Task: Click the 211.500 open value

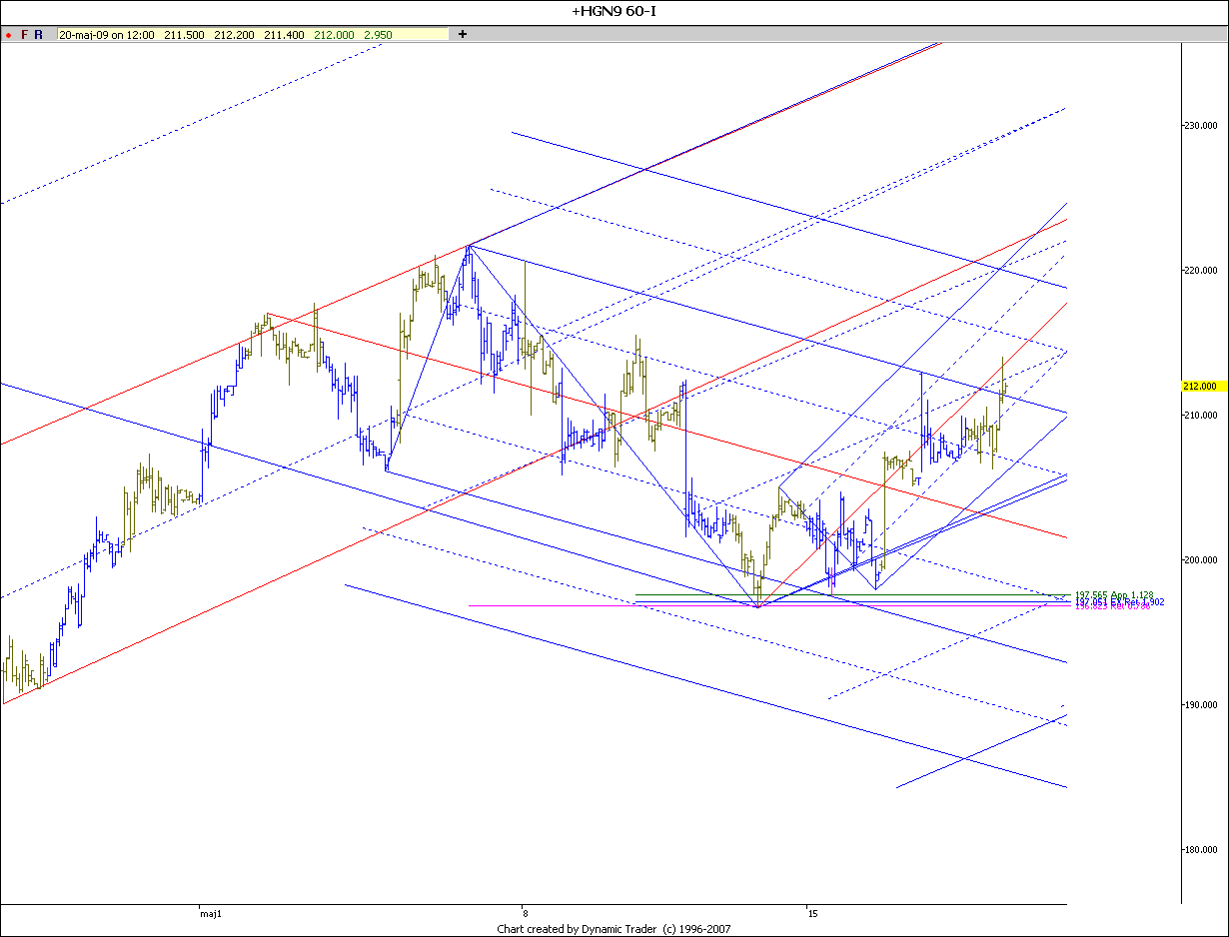Action: [184, 34]
